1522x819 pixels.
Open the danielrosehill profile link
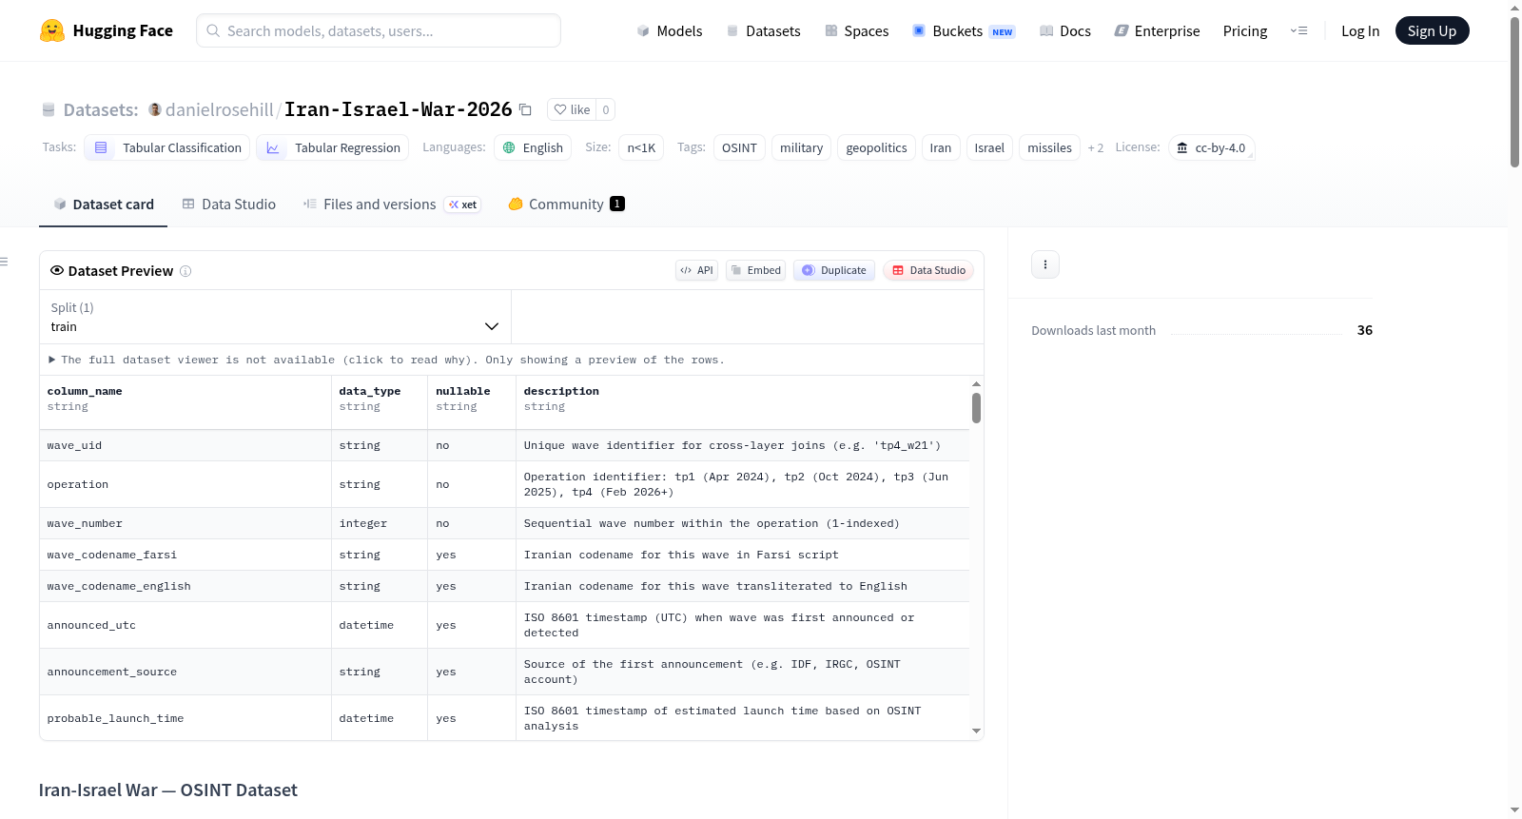point(220,109)
